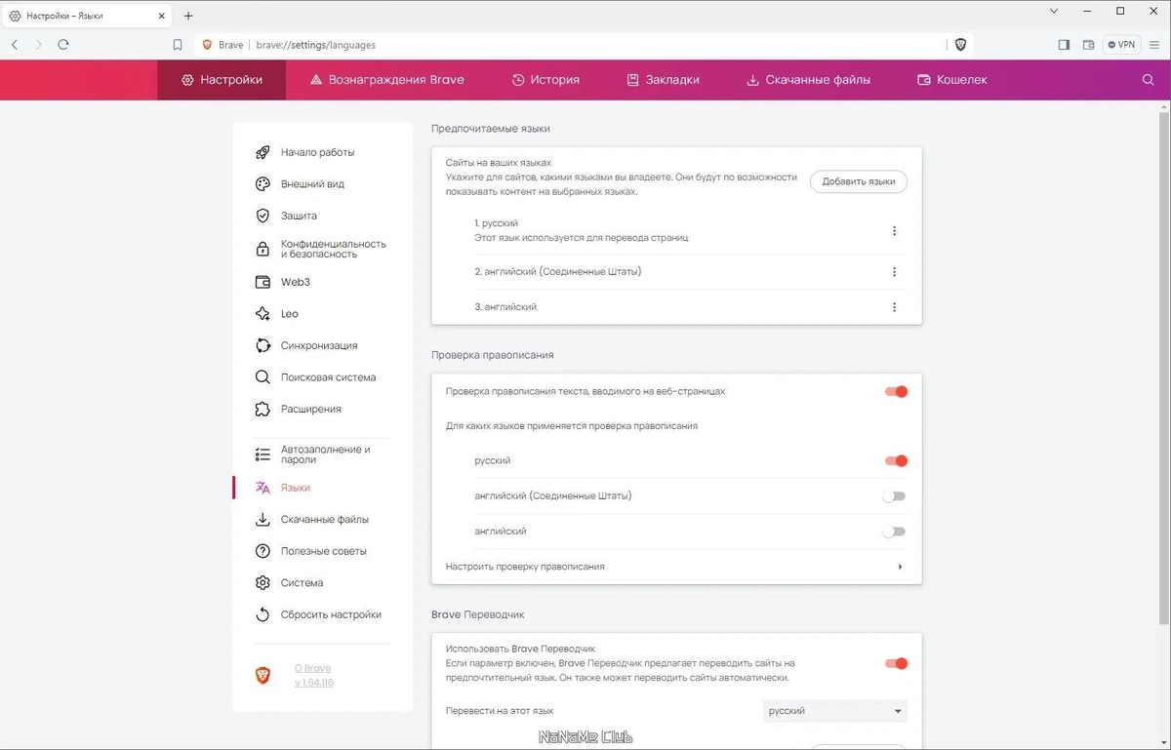Open Brave Shields lion icon in address bar
Image resolution: width=1171 pixels, height=750 pixels.
tap(960, 45)
